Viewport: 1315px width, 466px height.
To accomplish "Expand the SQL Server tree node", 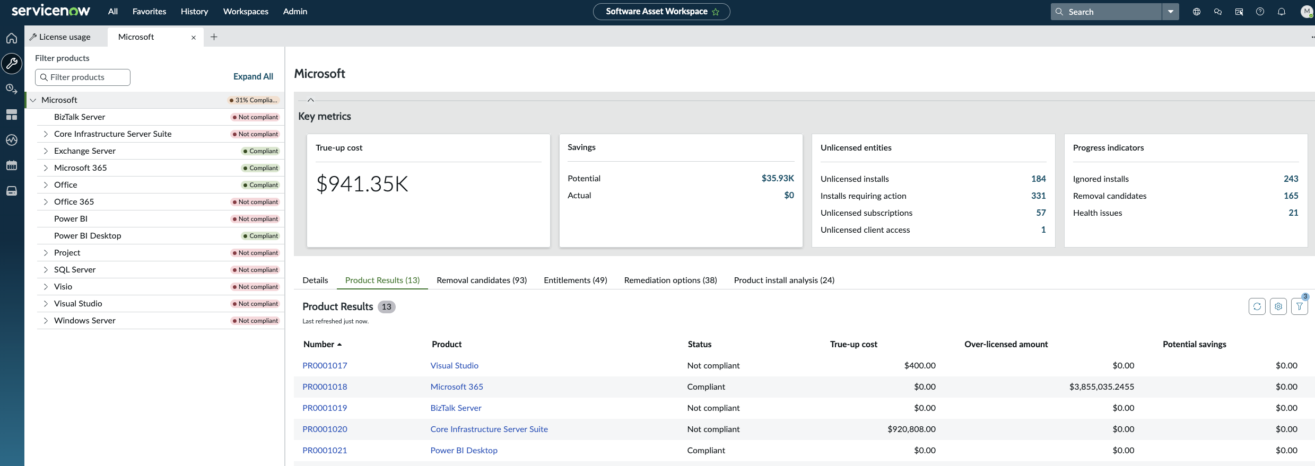I will point(46,270).
